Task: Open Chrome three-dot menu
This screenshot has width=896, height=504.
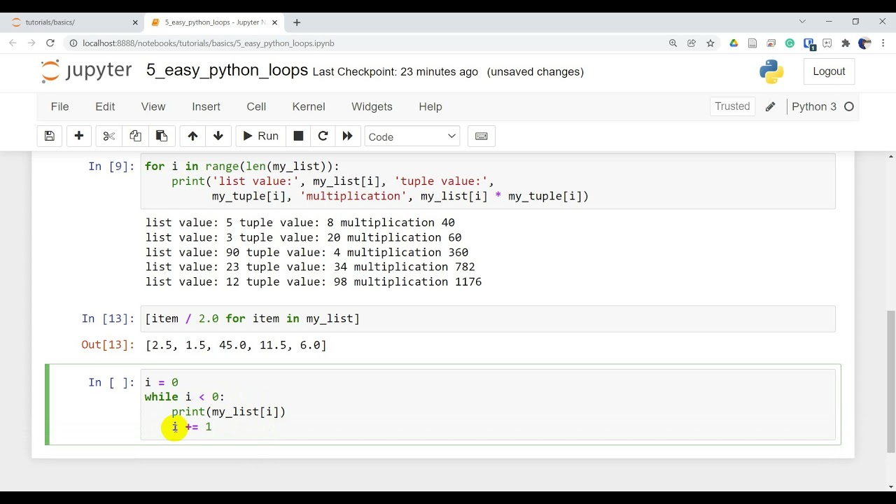Action: (883, 43)
